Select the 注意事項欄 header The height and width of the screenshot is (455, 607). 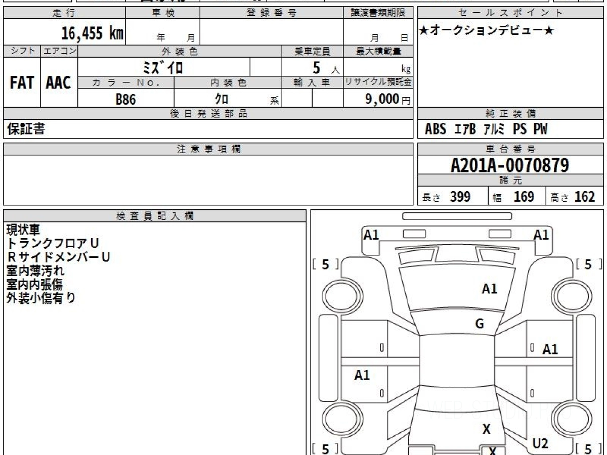[208, 149]
